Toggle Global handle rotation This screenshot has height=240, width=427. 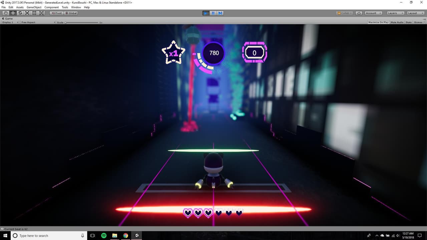[x=71, y=13]
